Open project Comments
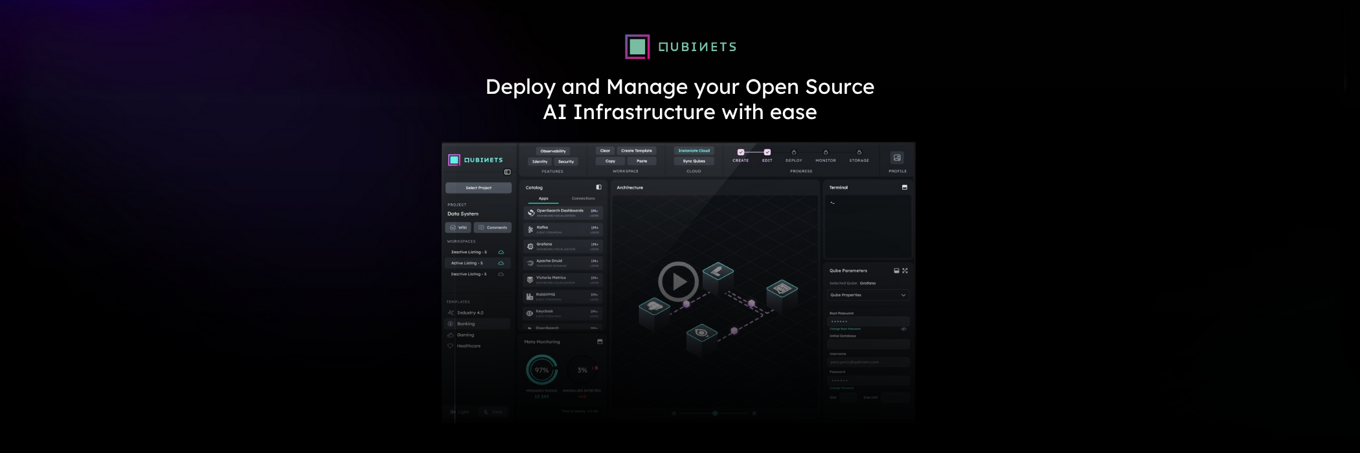 pyautogui.click(x=493, y=227)
